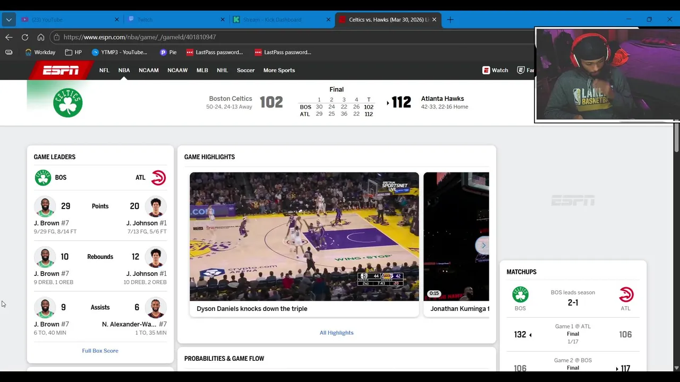This screenshot has height=382, width=680.
Task: Close the Twitch tab
Action: pyautogui.click(x=223, y=20)
